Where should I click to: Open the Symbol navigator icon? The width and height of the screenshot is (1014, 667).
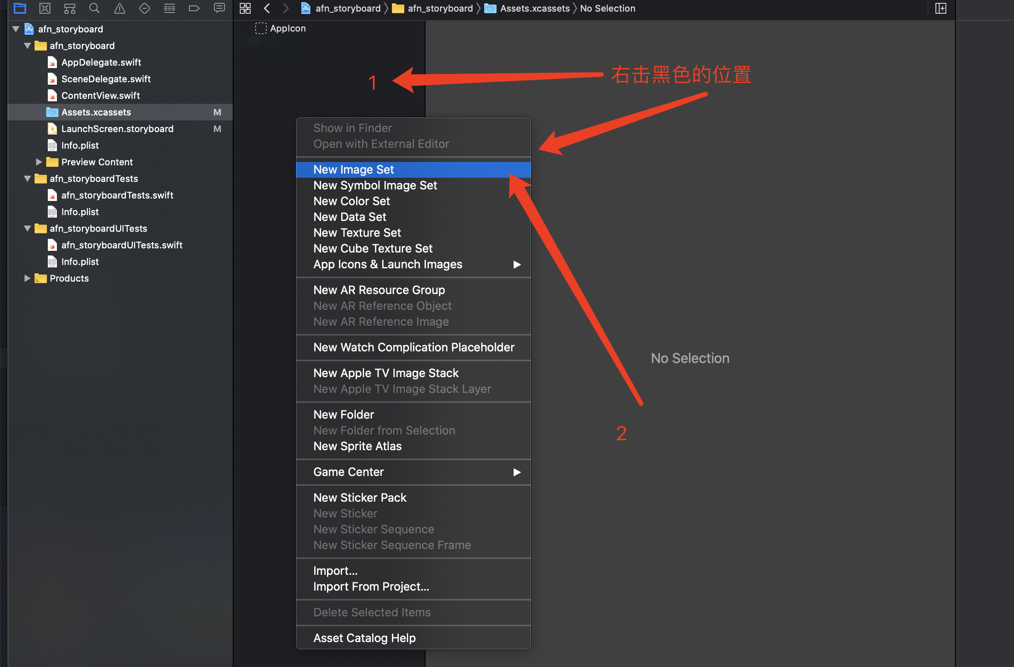[69, 8]
